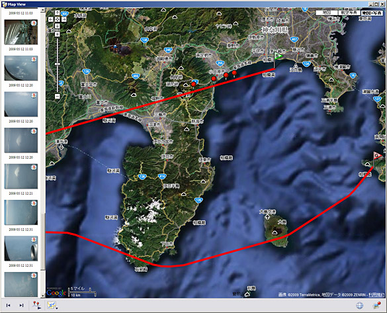Viewport: 387px width, 313px height.
Task: Jump to the first photo with skip-back button
Action: click(8, 305)
